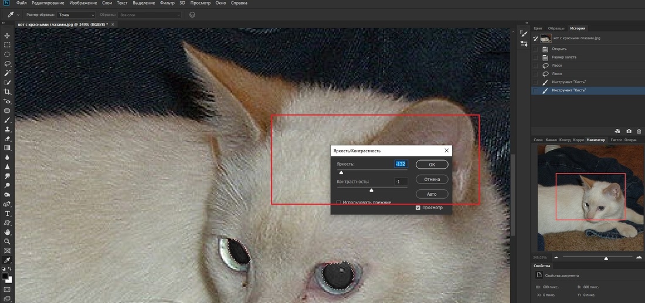Screen dimensions: 645x303
Task: Toggle history source box beside 'Открыть' state
Action: pos(535,49)
